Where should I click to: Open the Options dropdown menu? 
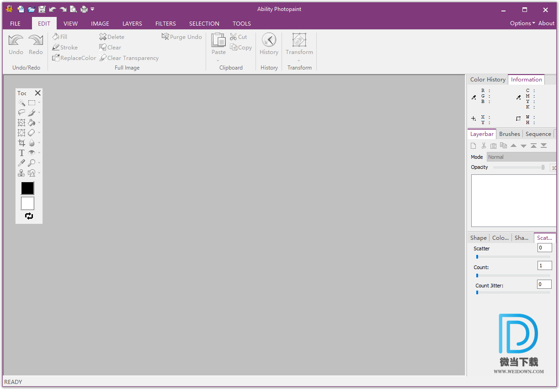[x=522, y=23]
